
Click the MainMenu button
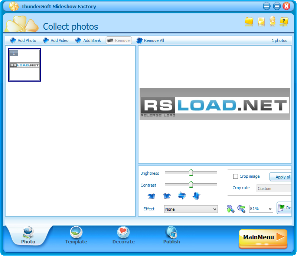(263, 238)
